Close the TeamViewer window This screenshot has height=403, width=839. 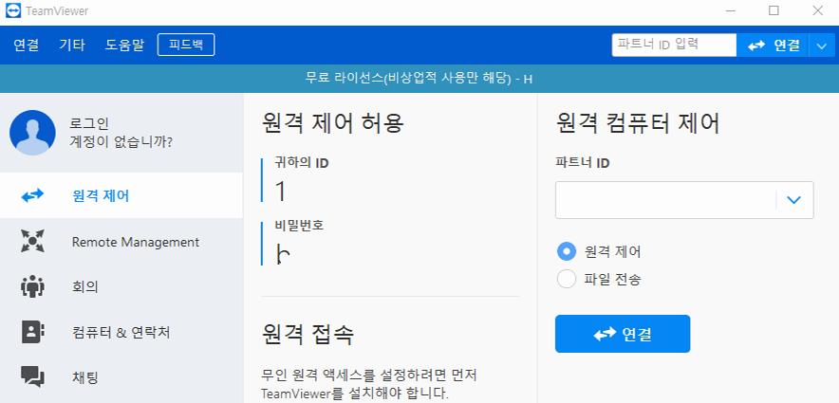(x=817, y=10)
